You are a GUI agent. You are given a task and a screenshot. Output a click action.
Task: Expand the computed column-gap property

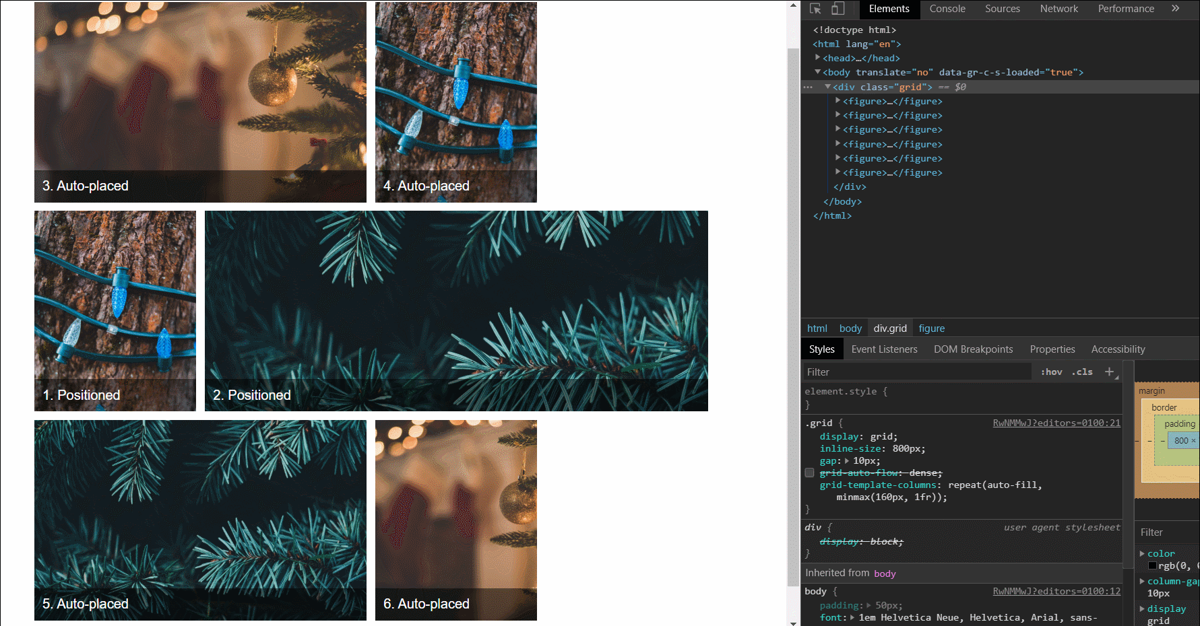[1142, 581]
